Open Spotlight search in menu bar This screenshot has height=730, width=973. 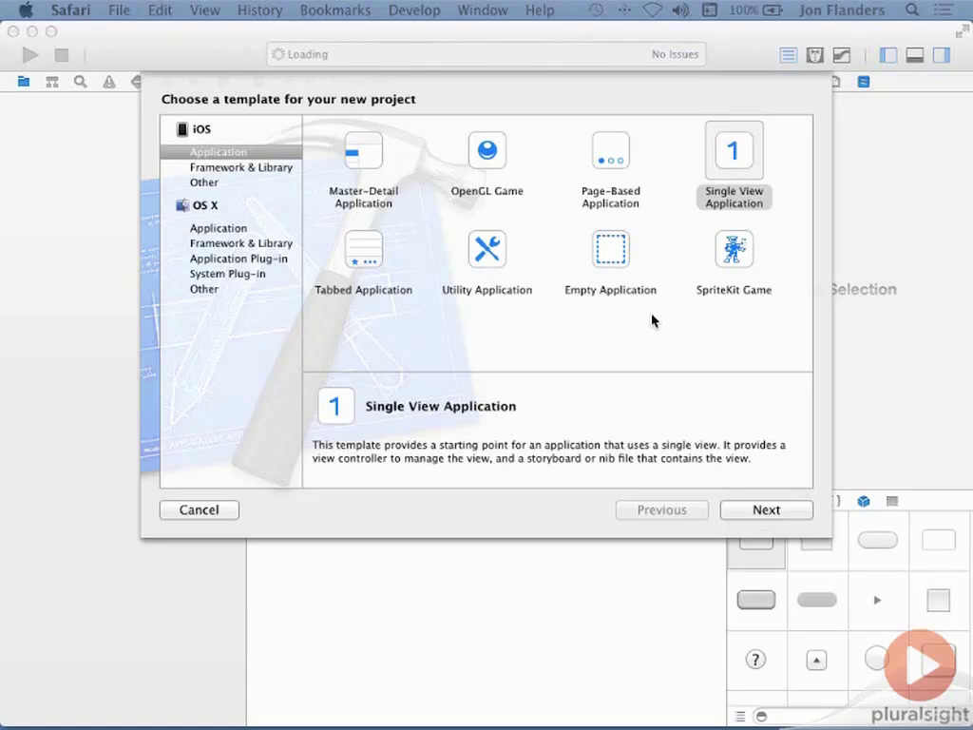pyautogui.click(x=912, y=10)
